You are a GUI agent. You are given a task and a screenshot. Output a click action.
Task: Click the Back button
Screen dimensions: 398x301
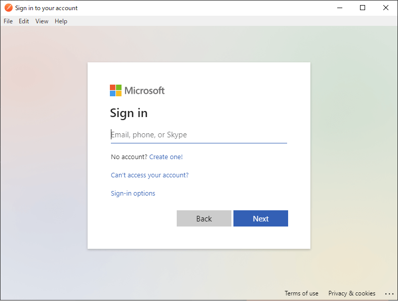(x=204, y=218)
